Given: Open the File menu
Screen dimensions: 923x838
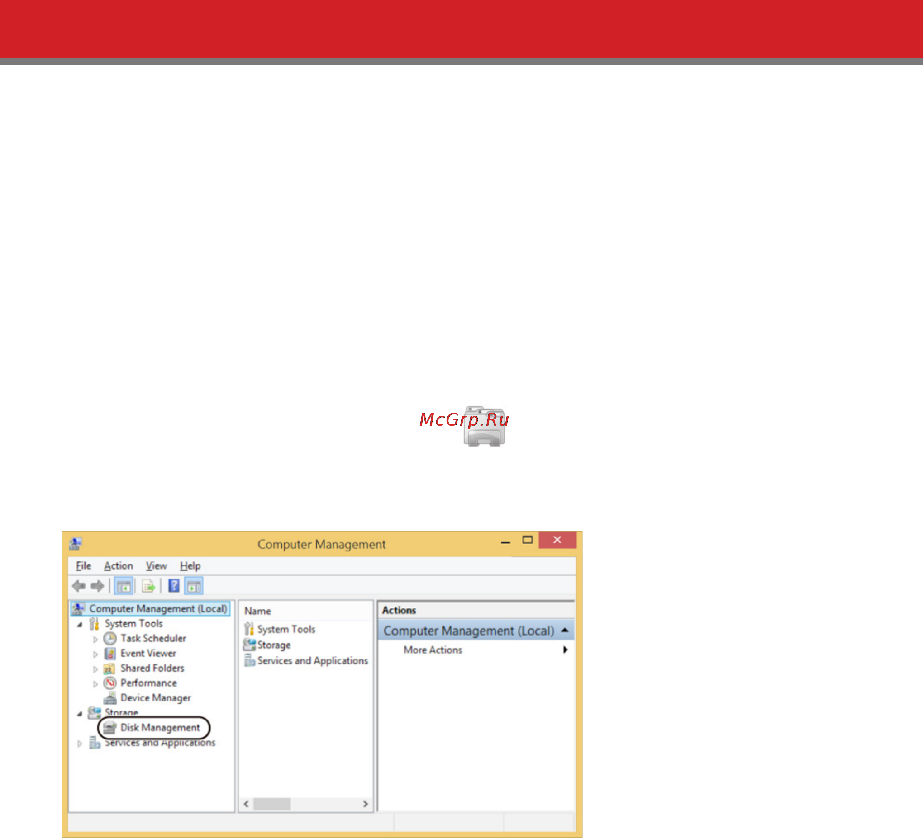Looking at the screenshot, I should [x=83, y=566].
